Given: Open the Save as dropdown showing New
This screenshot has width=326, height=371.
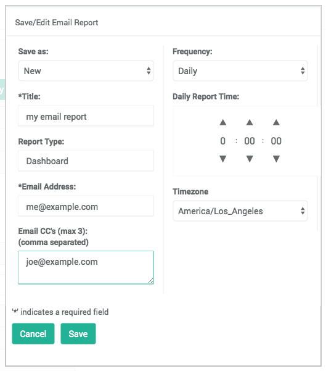Looking at the screenshot, I should [x=86, y=71].
